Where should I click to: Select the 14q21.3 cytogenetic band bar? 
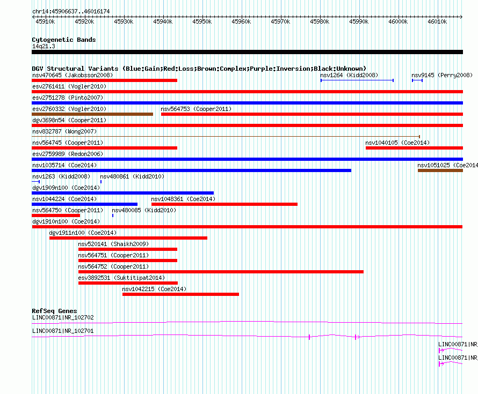(x=247, y=52)
